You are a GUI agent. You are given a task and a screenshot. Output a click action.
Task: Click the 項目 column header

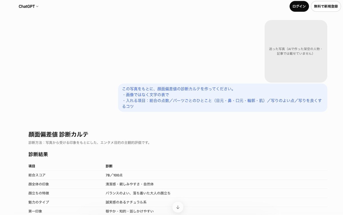32,166
